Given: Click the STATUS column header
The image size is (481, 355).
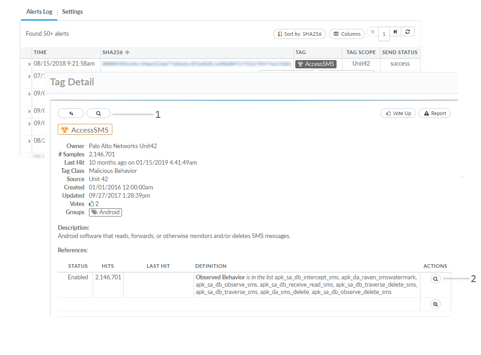Looking at the screenshot, I should click(x=78, y=266).
